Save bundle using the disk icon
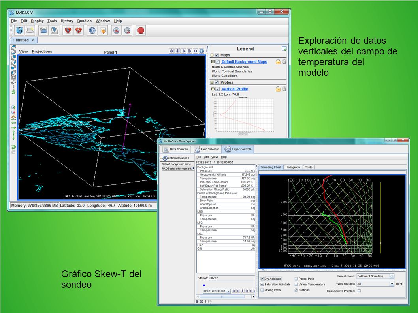This screenshot has height=313, width=418. tap(55, 30)
